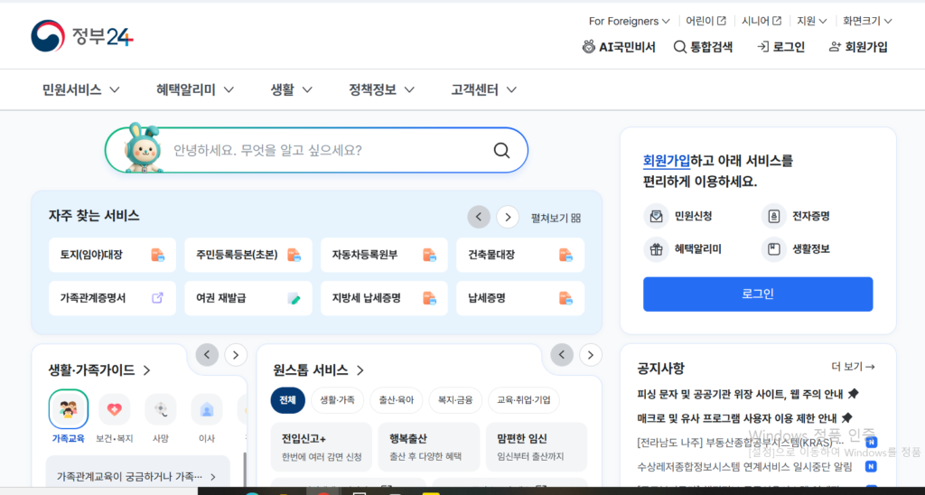Expand the 혜택알리미 menu

coord(195,89)
